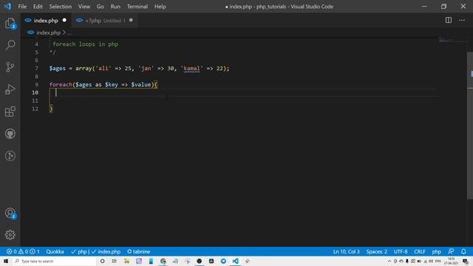The image size is (473, 266).
Task: Click the Cortana circle icon on taskbar
Action: [102, 261]
